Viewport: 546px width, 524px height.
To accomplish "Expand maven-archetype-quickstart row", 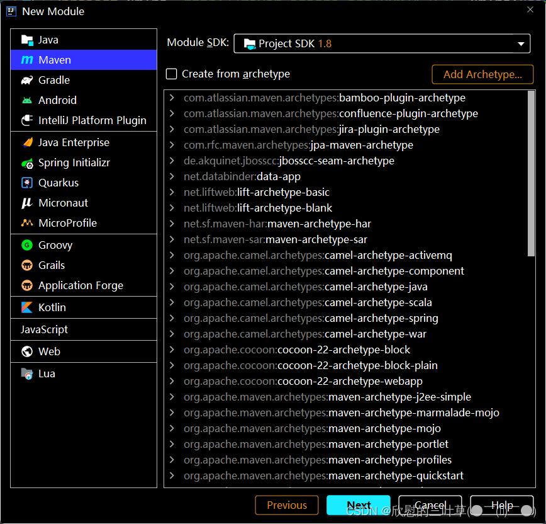I will pyautogui.click(x=172, y=476).
